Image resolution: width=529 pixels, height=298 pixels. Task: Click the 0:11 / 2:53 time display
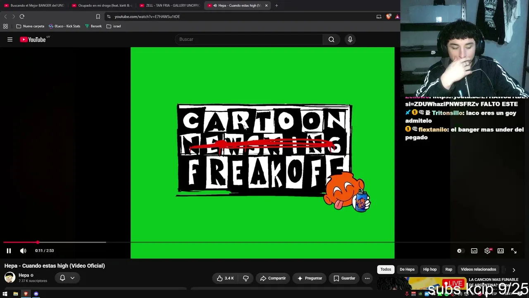44,250
